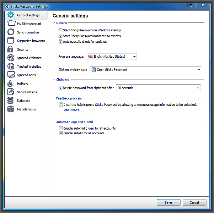
Task: Follow the Learn more link
Action: 71,109
